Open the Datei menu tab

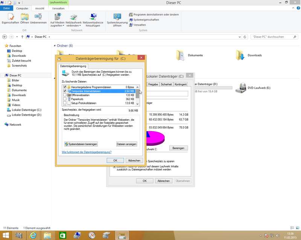point(6,8)
